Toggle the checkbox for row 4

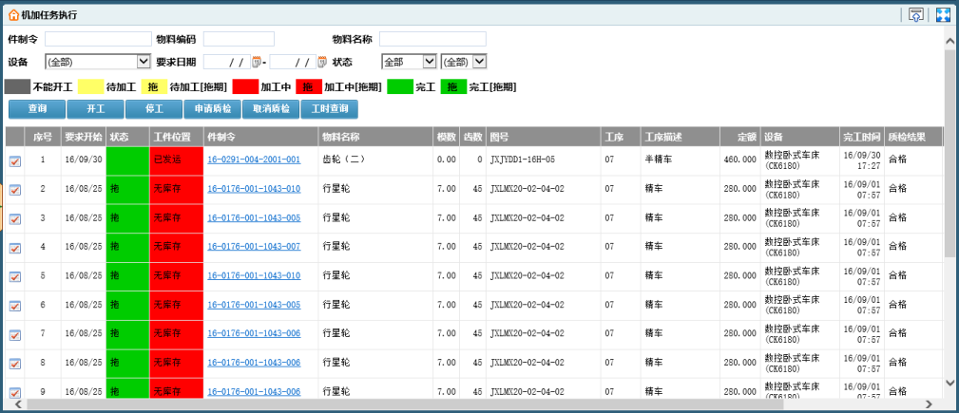(x=14, y=248)
